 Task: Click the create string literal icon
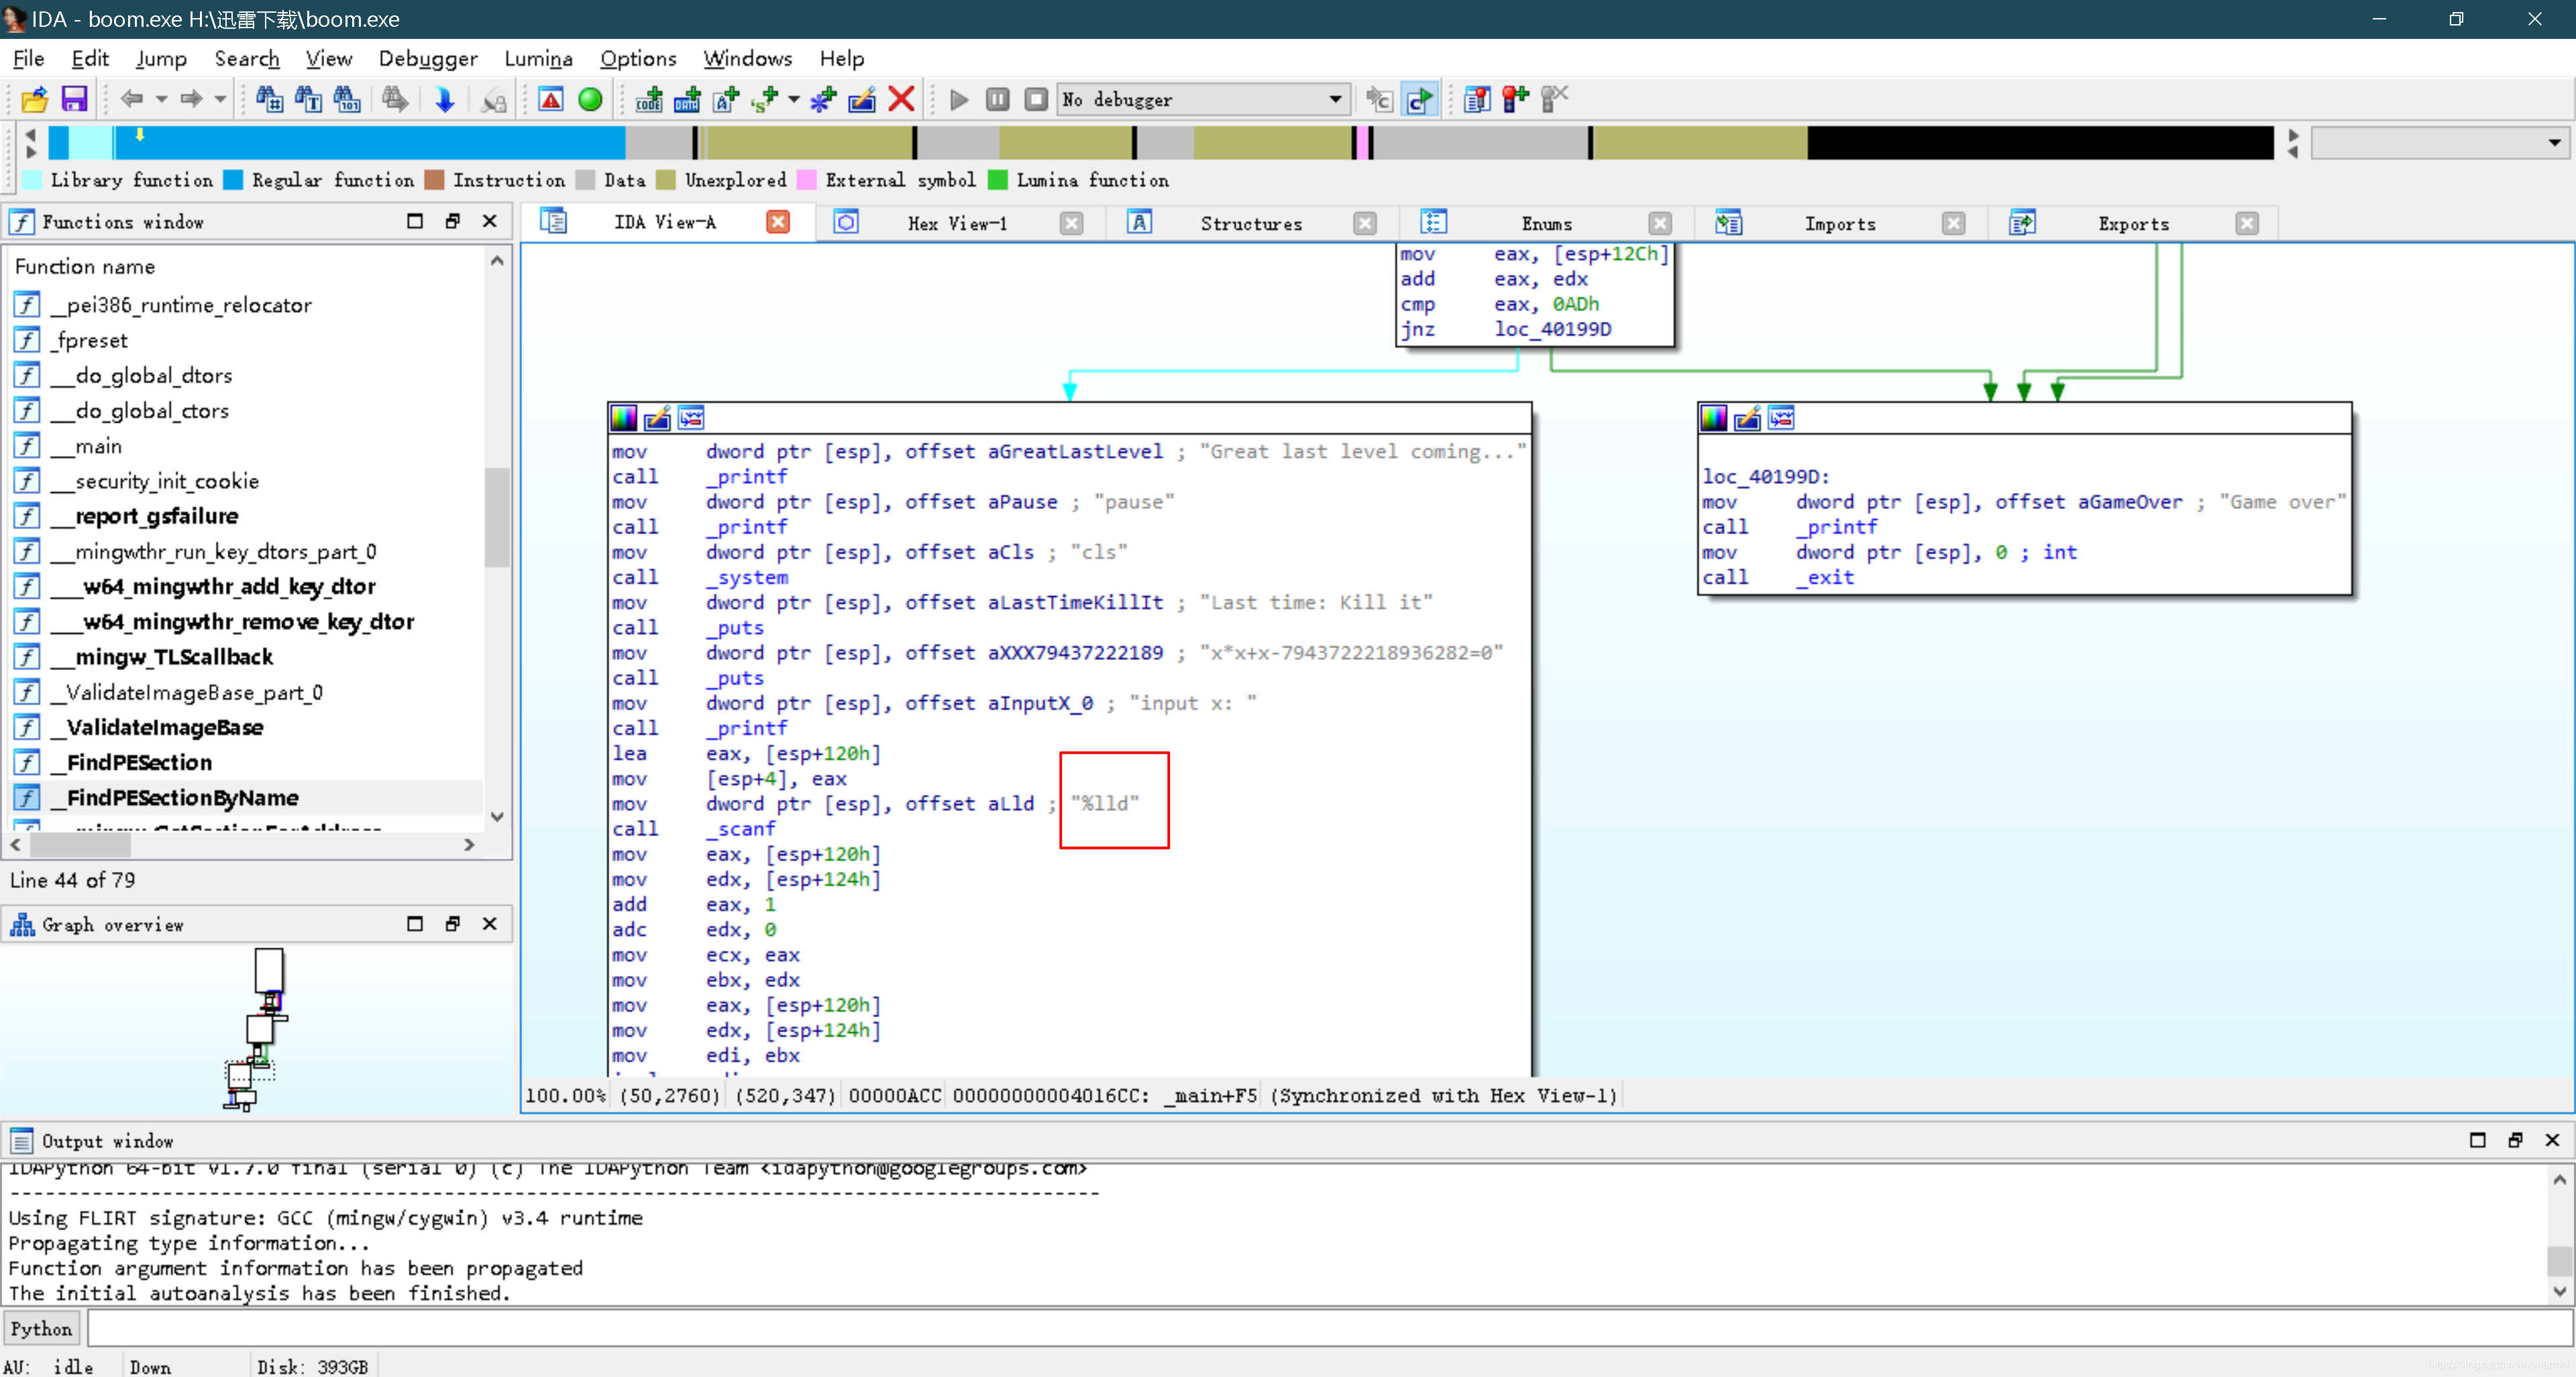pyautogui.click(x=726, y=99)
